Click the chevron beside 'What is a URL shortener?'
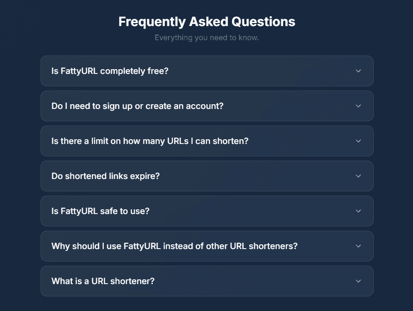 tap(359, 281)
